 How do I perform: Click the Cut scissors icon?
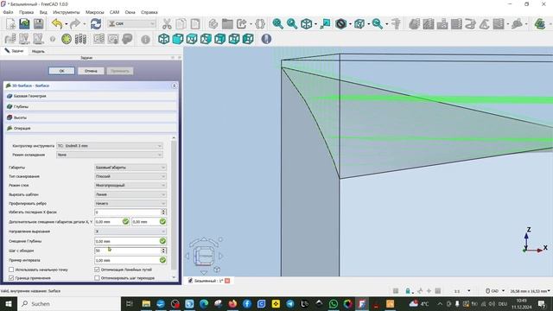coord(167,24)
